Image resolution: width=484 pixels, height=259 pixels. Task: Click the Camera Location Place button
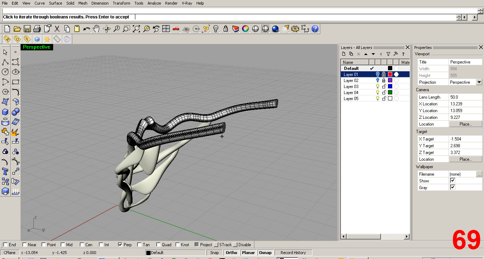click(466, 124)
